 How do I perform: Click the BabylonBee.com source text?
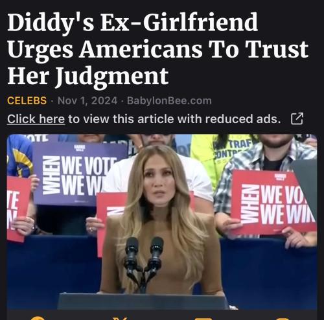click(x=169, y=100)
